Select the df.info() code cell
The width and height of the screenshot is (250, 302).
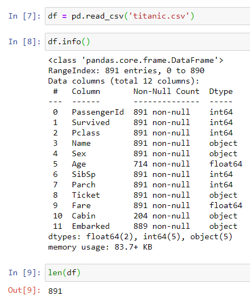point(148,42)
